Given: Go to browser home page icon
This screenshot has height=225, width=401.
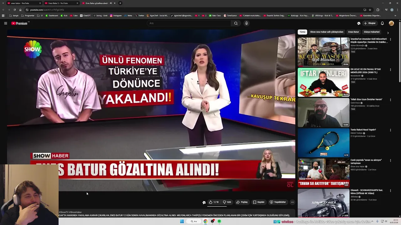Looking at the screenshot, I should pos(20,10).
